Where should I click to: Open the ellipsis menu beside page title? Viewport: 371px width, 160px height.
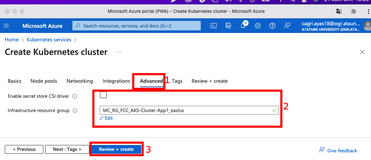coord(119,52)
